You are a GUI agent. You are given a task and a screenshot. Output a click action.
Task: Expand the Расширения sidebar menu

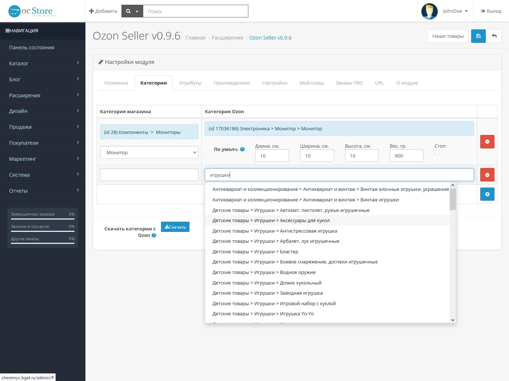coord(43,95)
